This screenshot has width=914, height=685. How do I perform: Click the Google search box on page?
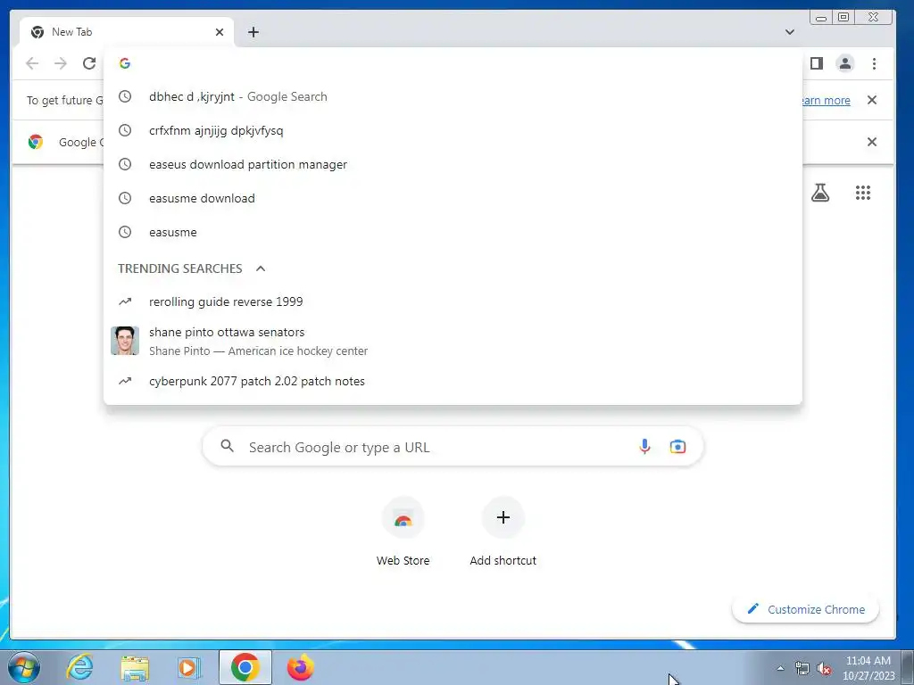point(453,447)
